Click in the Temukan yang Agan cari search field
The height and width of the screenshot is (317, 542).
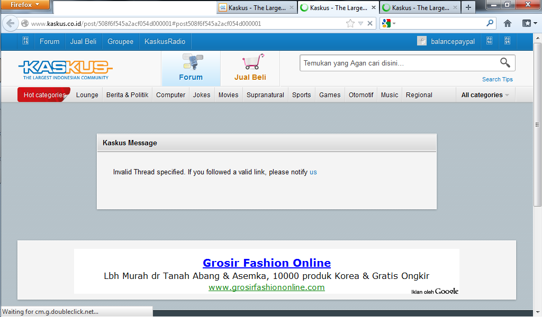(x=397, y=63)
